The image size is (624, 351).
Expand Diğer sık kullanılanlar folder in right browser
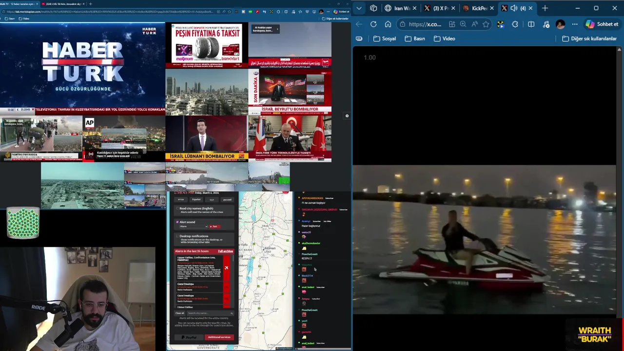click(589, 39)
